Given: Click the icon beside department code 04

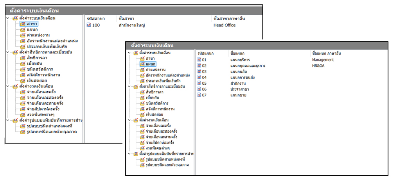Looking at the screenshot, I should pos(199,78).
